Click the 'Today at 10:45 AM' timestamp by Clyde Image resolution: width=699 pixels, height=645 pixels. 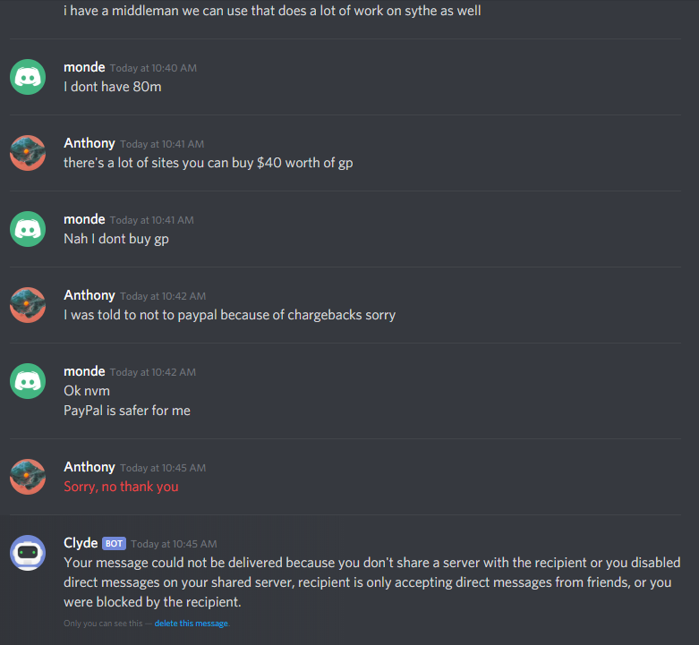pyautogui.click(x=174, y=544)
